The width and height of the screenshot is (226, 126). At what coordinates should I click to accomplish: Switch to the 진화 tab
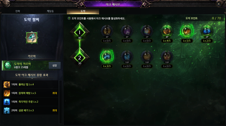point(18,11)
